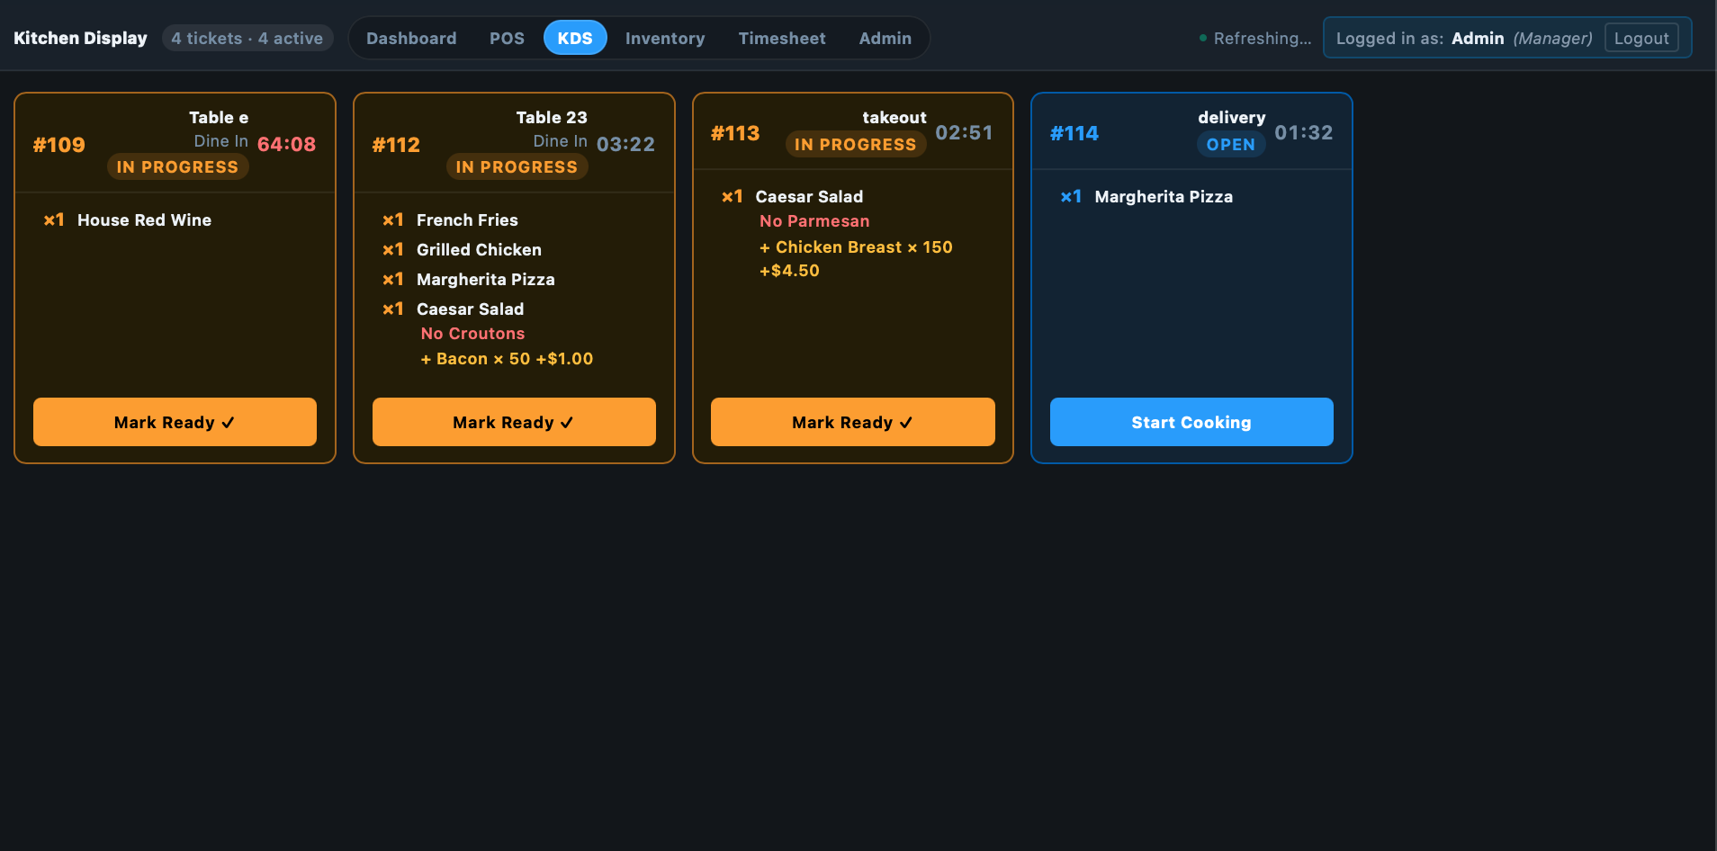
Task: Click the IN PROGRESS badge on ticket #109
Action: click(177, 166)
